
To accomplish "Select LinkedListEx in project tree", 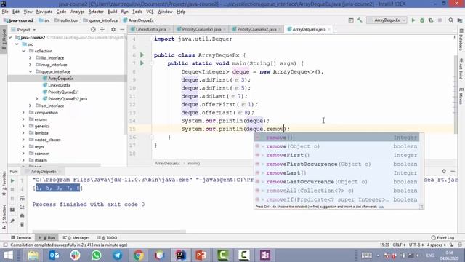I will tap(59, 85).
